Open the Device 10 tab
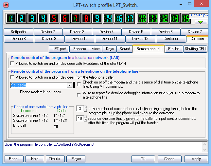Viewport: 211px width, 166px height. point(79,39)
